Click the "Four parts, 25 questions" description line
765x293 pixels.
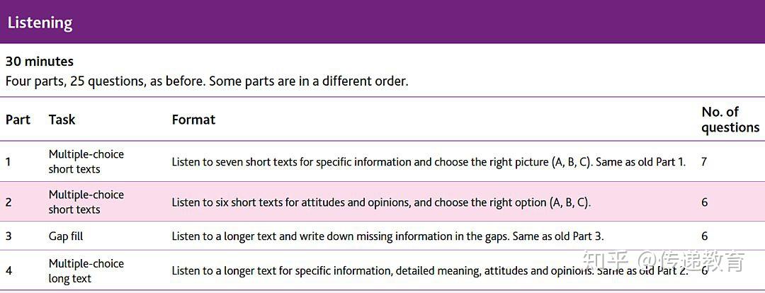click(207, 81)
